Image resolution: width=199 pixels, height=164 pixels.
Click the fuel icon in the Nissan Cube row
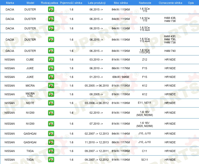click(51, 60)
